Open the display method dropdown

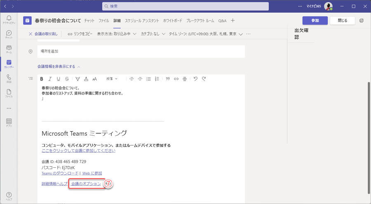[x=117, y=34]
